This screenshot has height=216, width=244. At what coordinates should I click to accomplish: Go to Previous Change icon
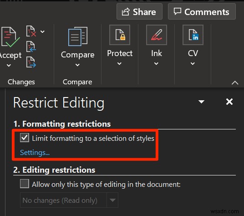31,47
